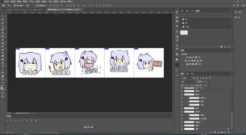Select the Clone Stamp tool
246x135 pixels.
pyautogui.click(x=2, y=43)
